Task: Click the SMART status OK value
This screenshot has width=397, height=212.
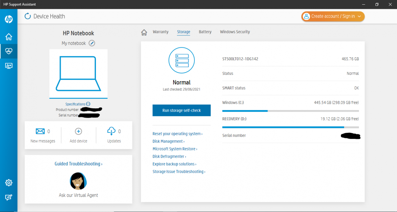Action: click(x=356, y=88)
